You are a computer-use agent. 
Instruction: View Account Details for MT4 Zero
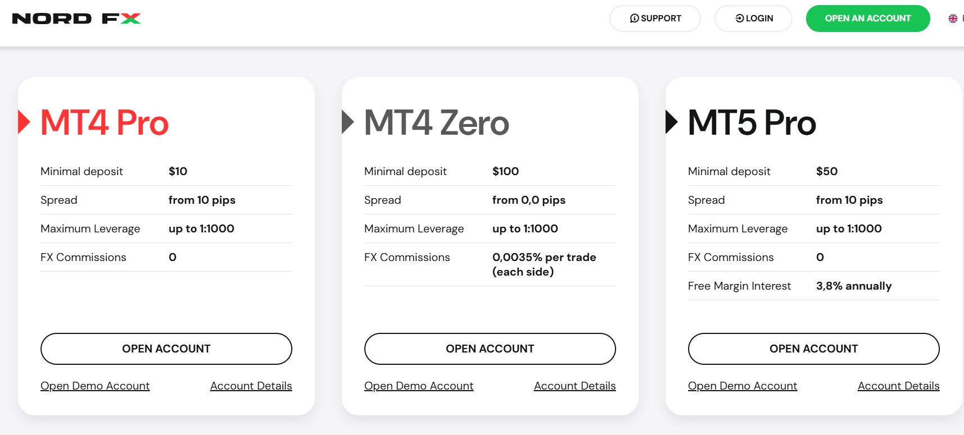(575, 386)
